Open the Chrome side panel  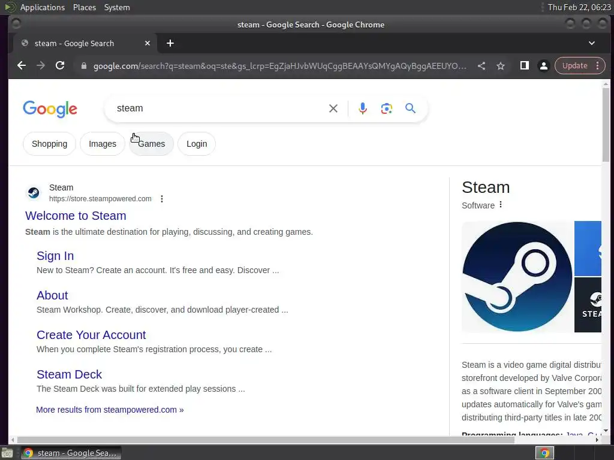[524, 66]
